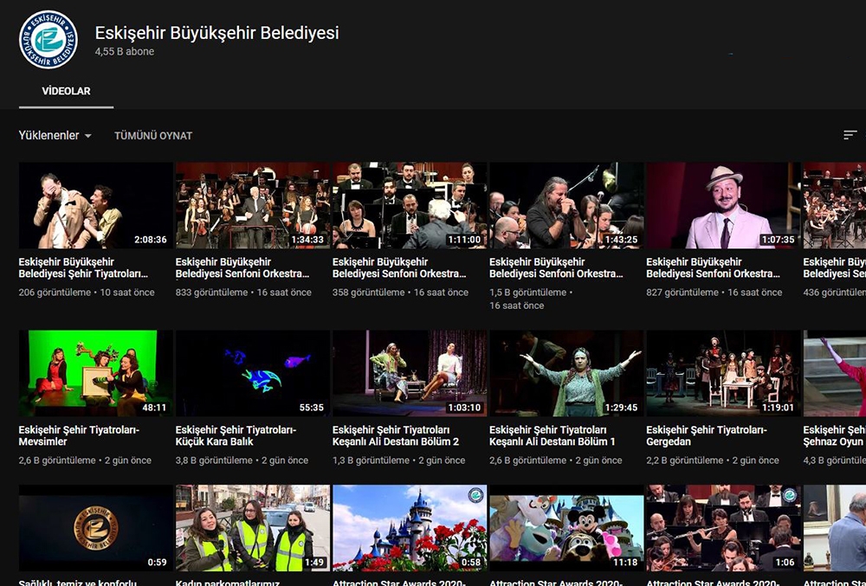Select the 4,55 B abone subscriber count
866x586 pixels.
125,52
